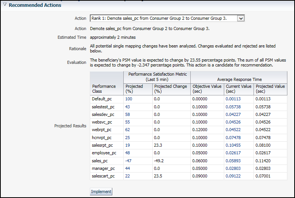Screen dimensions: 295x198
Task: Open hcmrpt_pc current value 0.07478 link
Action: coord(232,138)
